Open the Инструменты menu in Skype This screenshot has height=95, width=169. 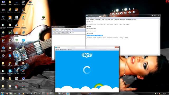pyautogui.click(x=63, y=50)
